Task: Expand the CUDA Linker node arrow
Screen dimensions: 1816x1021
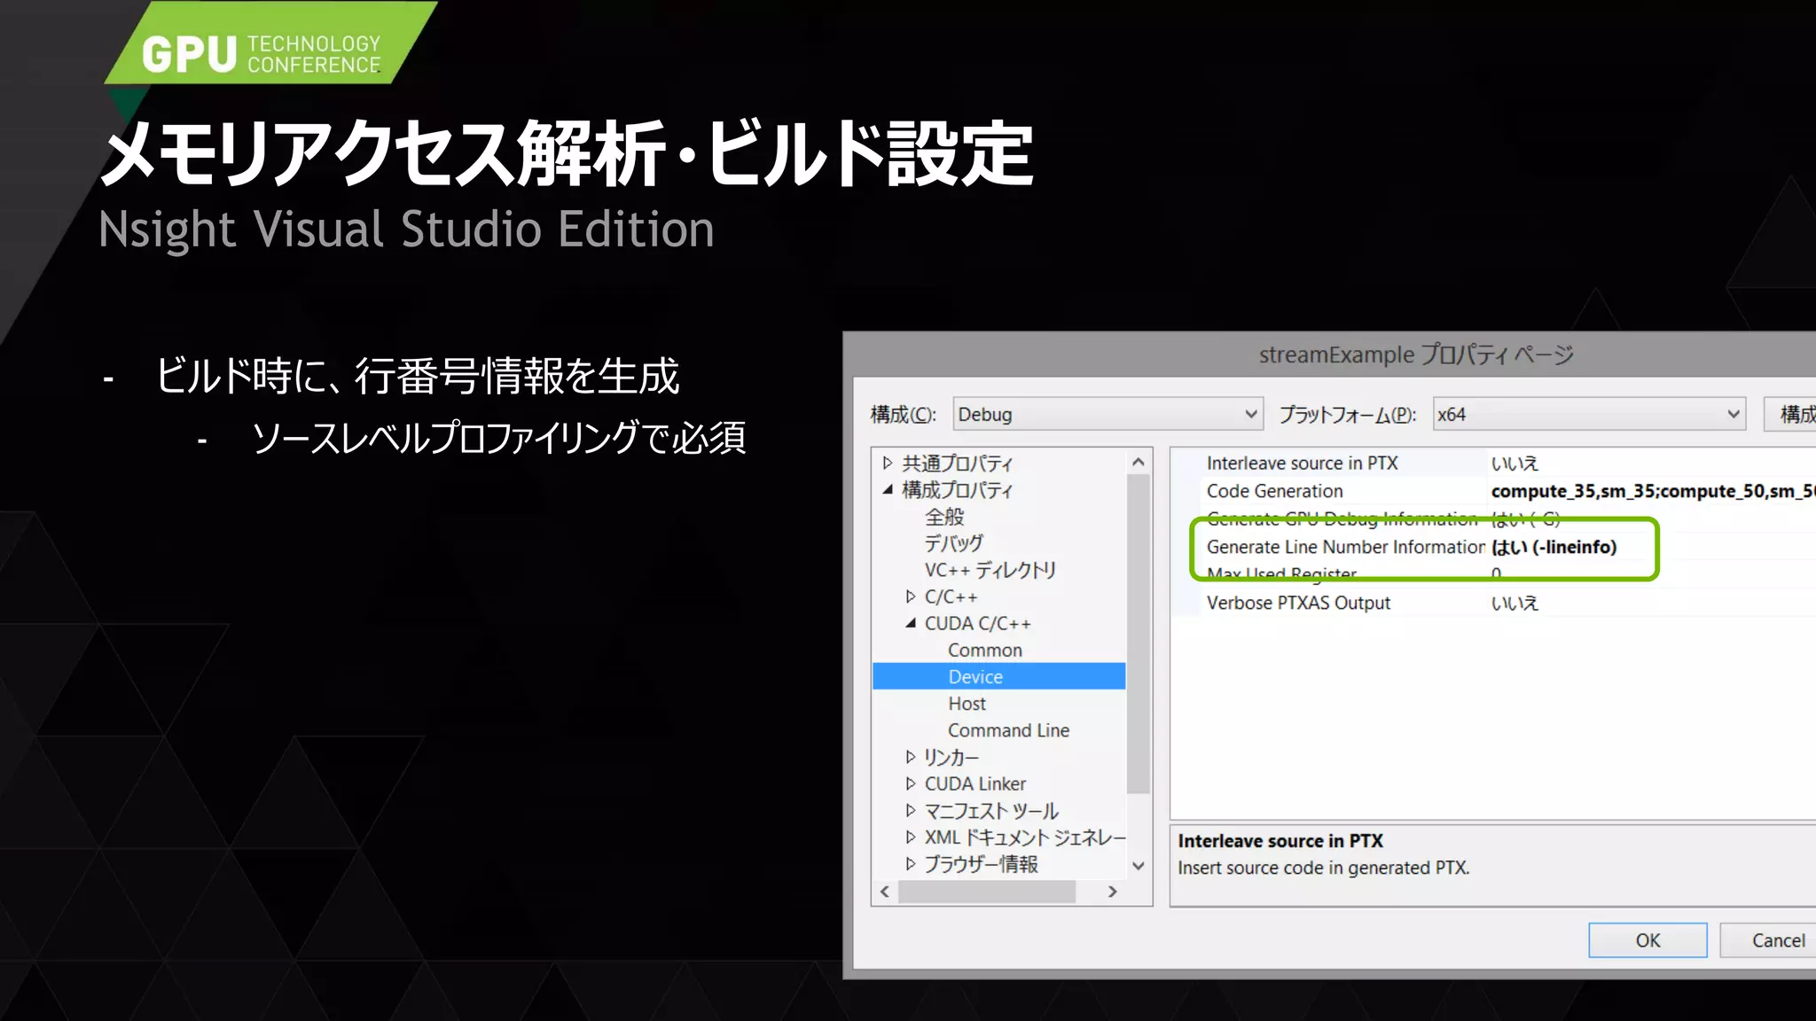Action: coord(911,783)
